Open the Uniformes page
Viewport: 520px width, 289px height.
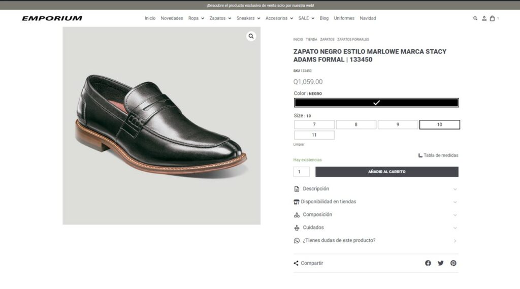coord(344,18)
